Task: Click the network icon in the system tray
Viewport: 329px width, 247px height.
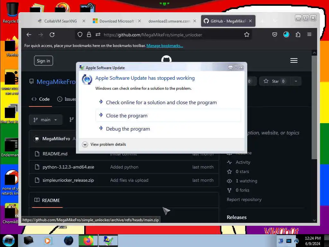Action: click(x=289, y=241)
